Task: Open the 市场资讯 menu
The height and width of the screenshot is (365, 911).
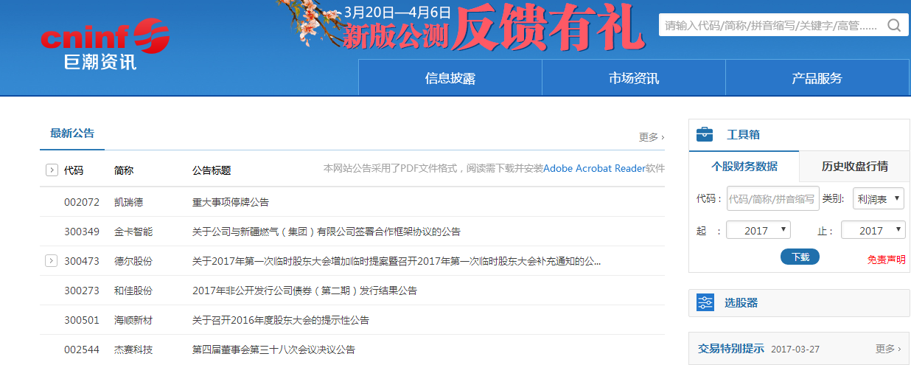Action: coord(633,78)
